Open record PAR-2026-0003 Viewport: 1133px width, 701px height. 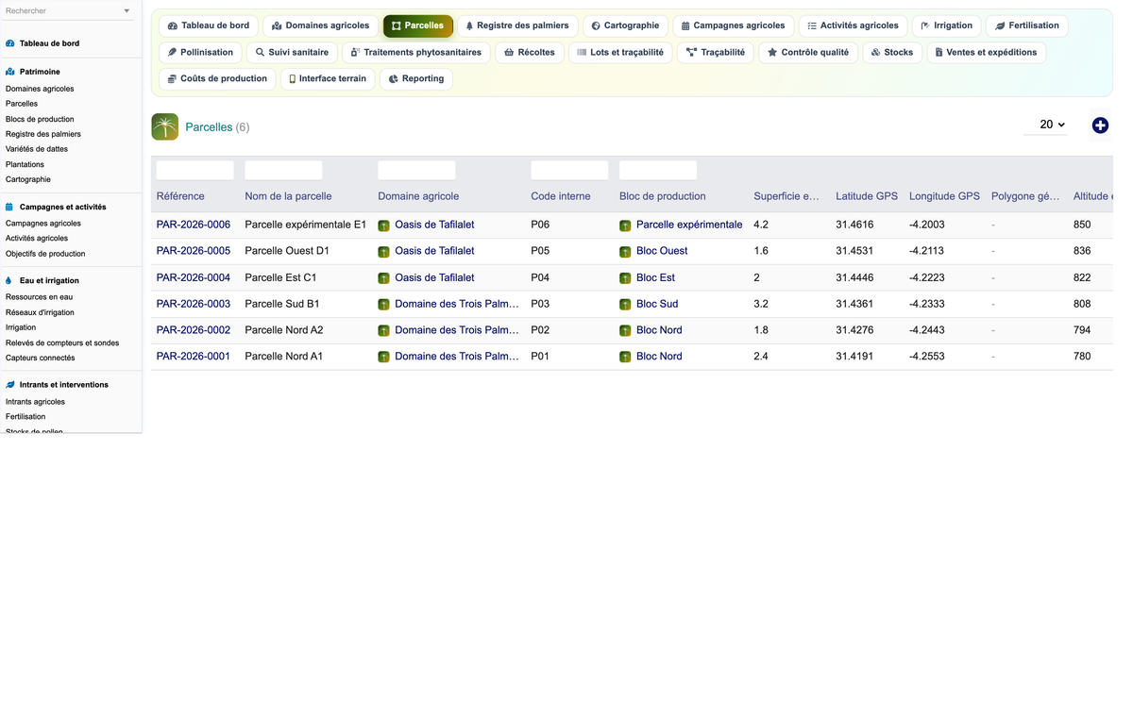click(x=194, y=304)
